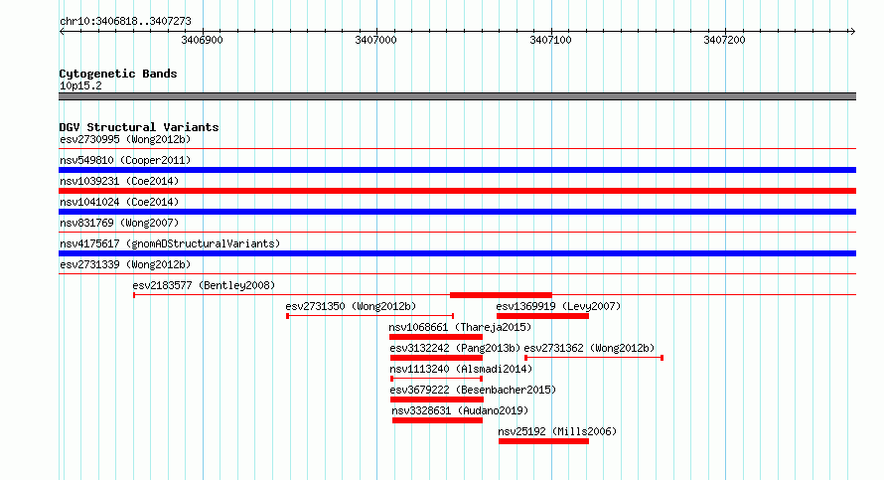Click the nsv1039231 (Coe2014) red bar

457,191
